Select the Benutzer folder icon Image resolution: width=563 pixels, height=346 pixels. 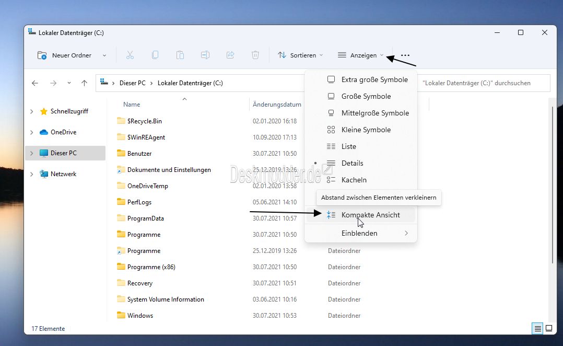121,153
